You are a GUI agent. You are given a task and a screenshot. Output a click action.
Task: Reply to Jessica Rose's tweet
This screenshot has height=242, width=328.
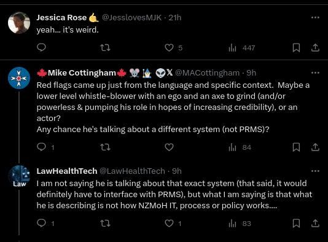click(x=41, y=47)
